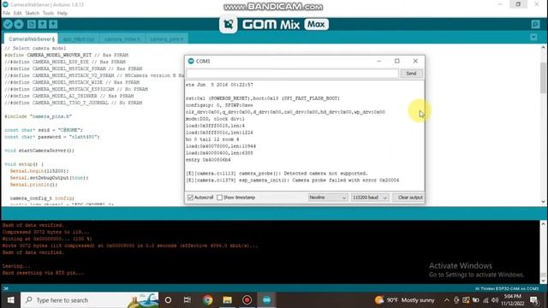
Task: Open File Explorer from the taskbar
Action: 228,300
